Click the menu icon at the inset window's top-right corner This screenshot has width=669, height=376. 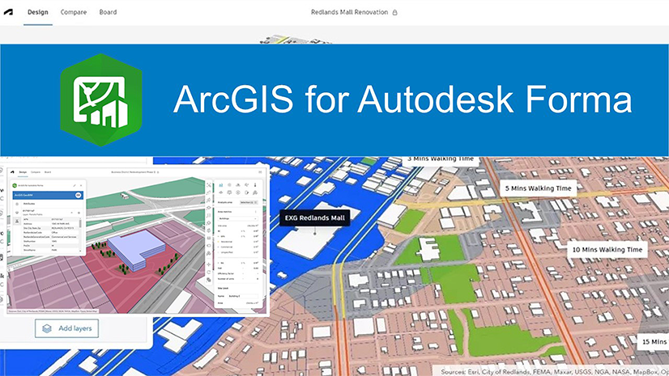pyautogui.click(x=260, y=172)
